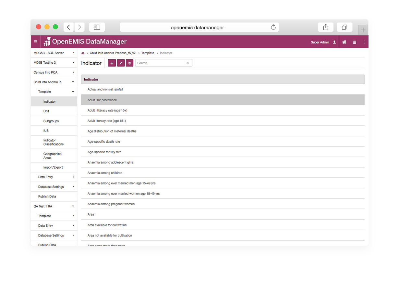Open a new browser tab
The width and height of the screenshot is (399, 291).
pyautogui.click(x=363, y=30)
